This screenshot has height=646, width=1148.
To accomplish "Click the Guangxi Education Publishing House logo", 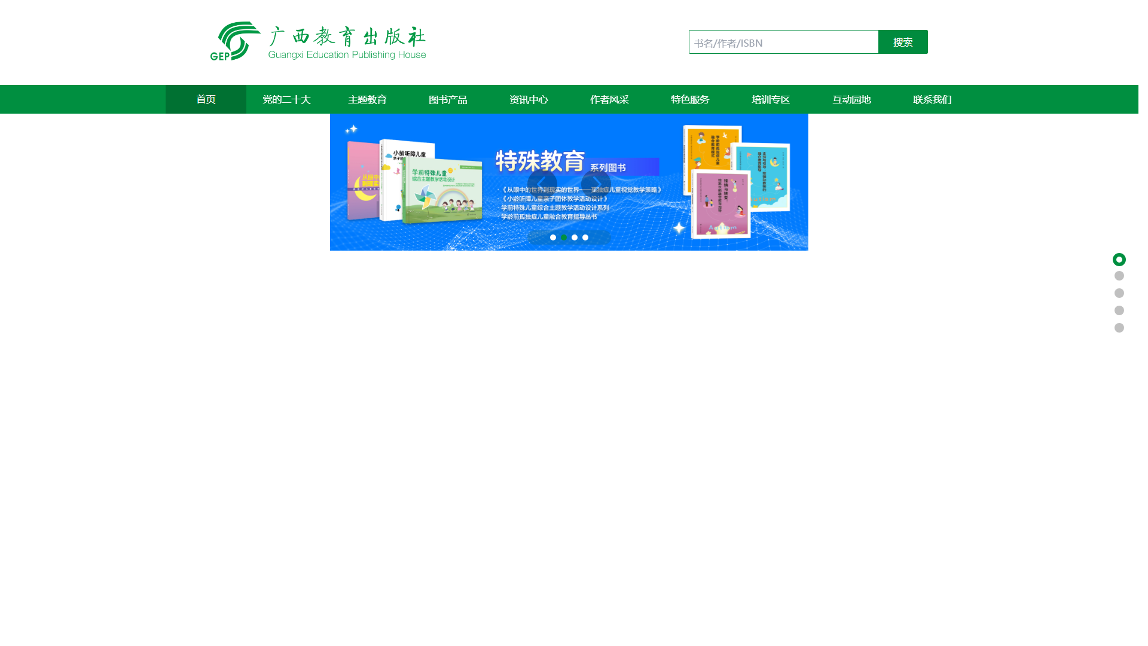I will pyautogui.click(x=317, y=41).
